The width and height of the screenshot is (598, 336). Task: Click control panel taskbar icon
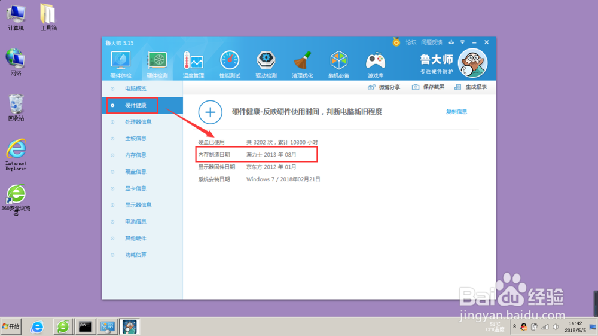107,327
